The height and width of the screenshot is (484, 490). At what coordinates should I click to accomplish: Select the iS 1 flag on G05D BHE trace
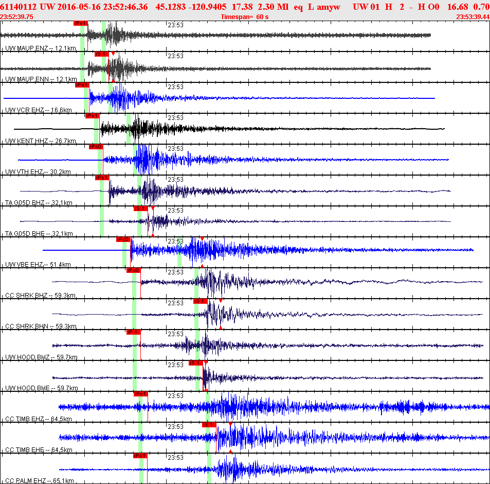click(x=141, y=209)
